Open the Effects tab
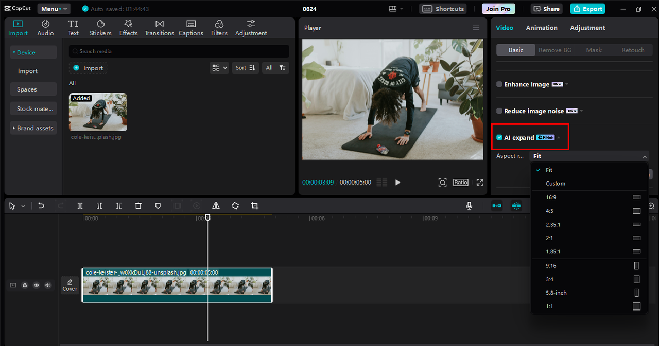 point(128,28)
